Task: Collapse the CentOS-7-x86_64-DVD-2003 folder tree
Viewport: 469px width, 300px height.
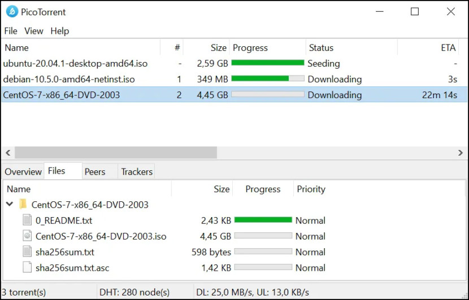Action: click(x=10, y=204)
